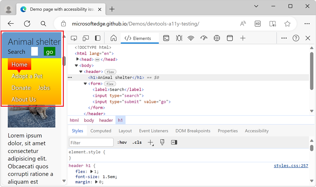Add a new tool with the plus icon
The image size is (316, 187).
[243, 38]
